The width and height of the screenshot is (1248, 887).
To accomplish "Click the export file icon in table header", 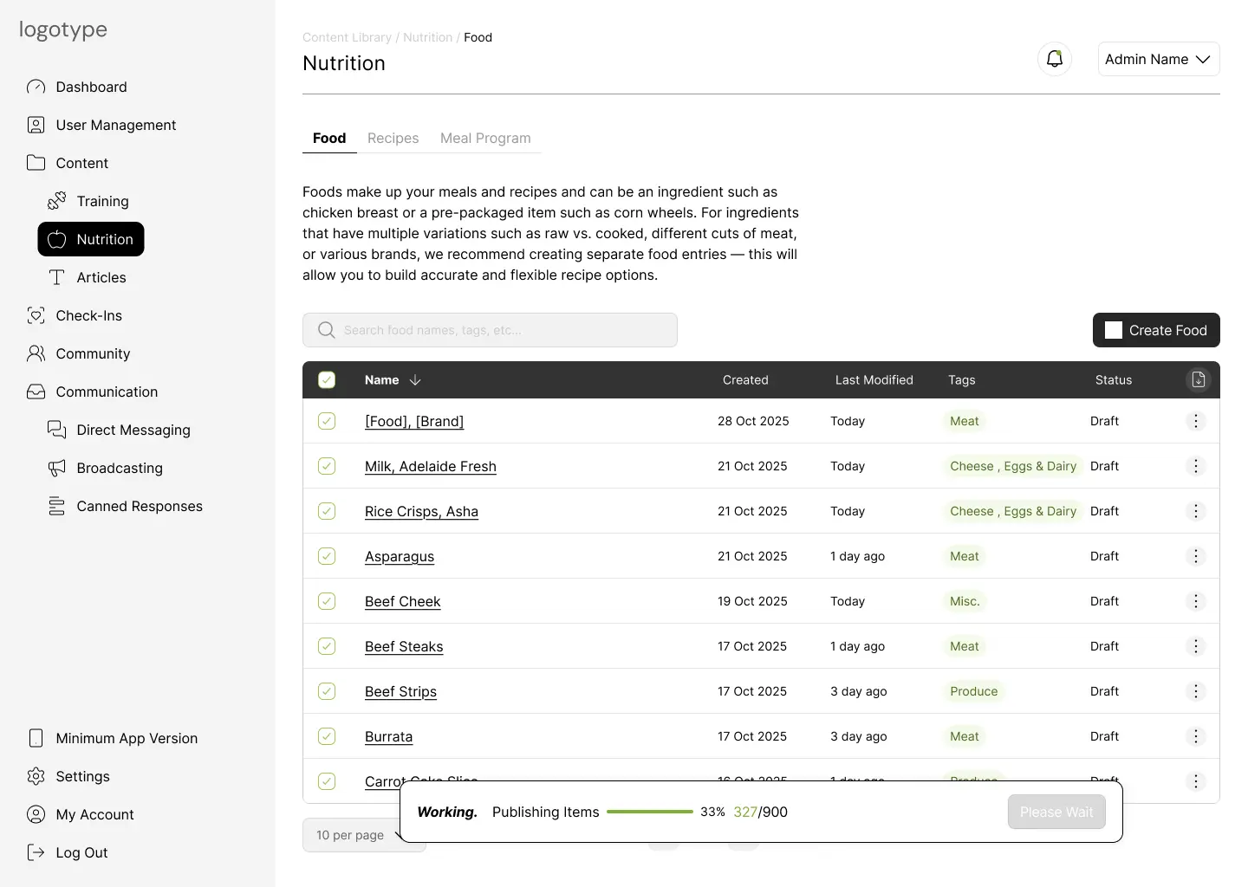I will coord(1198,379).
